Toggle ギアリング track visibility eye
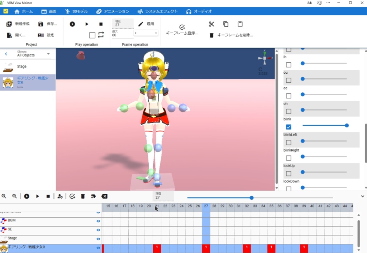This screenshot has height=253, width=367. point(98,248)
